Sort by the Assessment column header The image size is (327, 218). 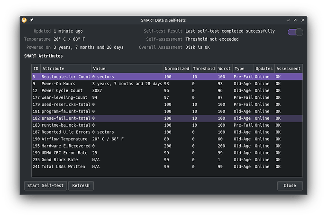(x=289, y=69)
